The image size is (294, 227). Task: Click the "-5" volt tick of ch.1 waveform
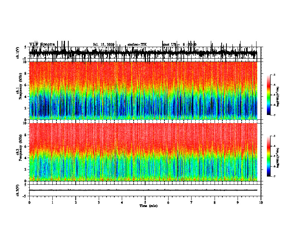click(25, 59)
